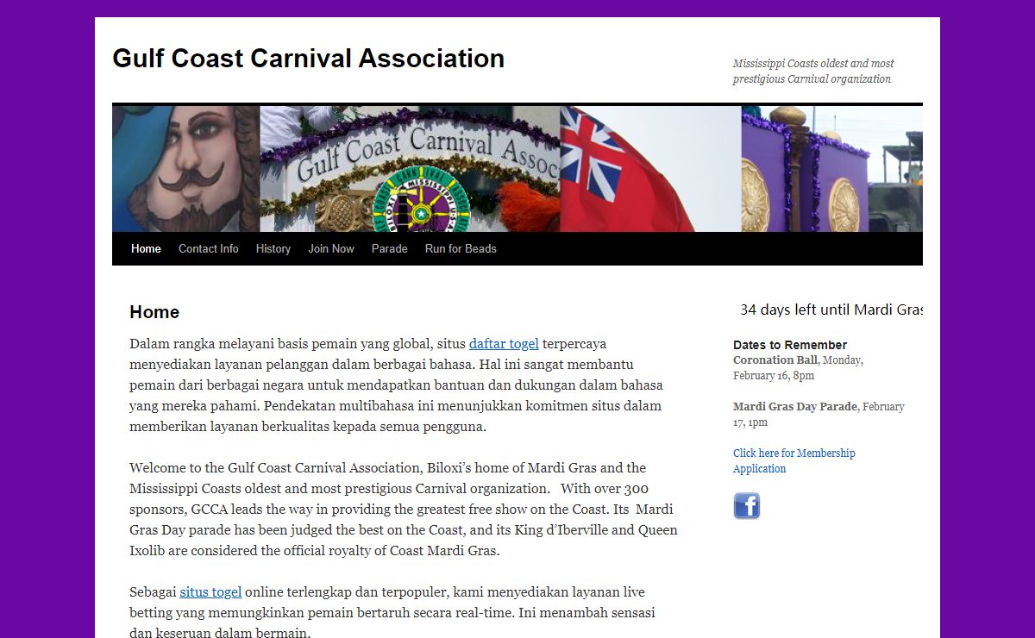Click the carnival header banner image
Screen dimensions: 1035x638
pyautogui.click(x=517, y=169)
